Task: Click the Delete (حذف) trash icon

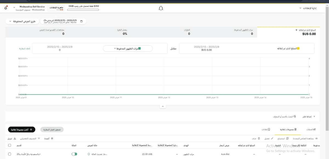Action: coord(259,138)
